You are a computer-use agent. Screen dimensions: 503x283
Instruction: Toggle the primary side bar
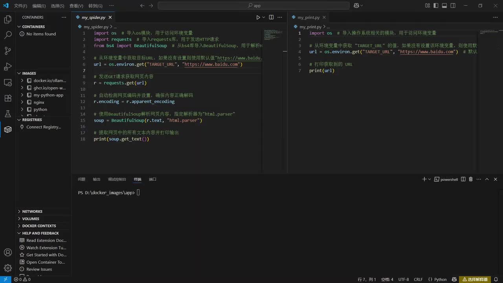pos(436,6)
